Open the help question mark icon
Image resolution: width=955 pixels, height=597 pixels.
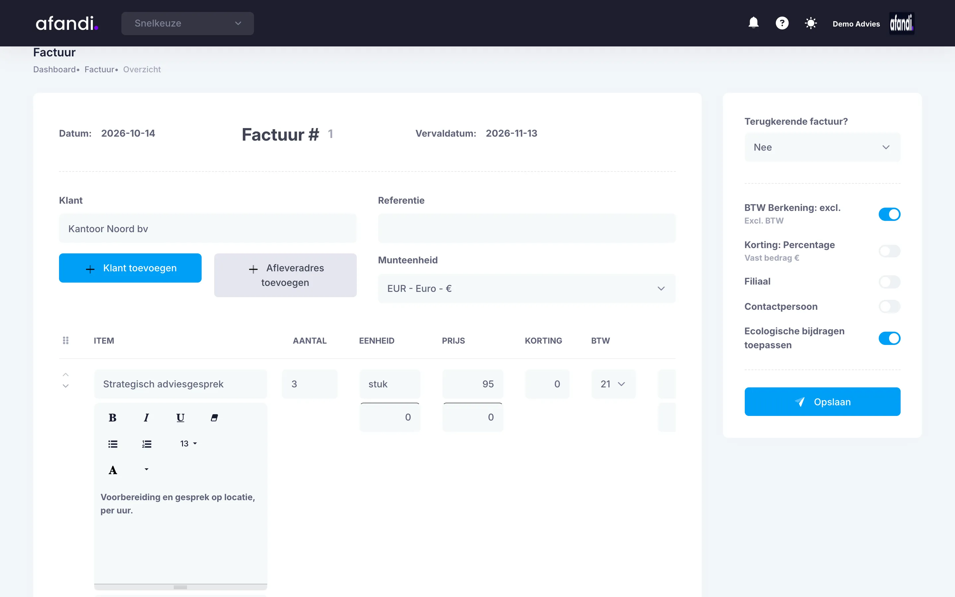coord(782,23)
